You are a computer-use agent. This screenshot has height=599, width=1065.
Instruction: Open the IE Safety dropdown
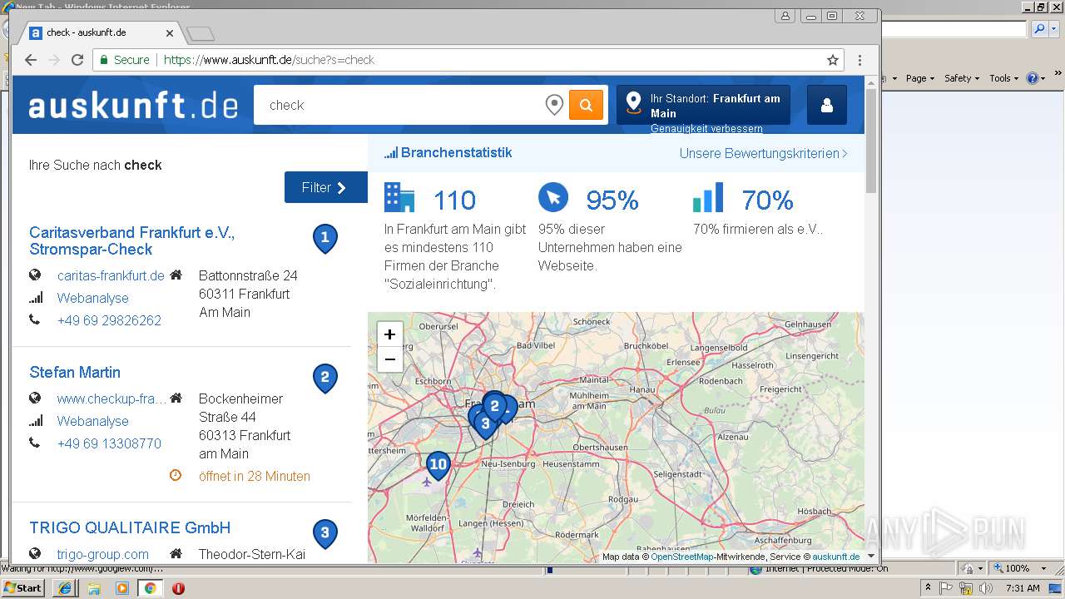point(961,78)
